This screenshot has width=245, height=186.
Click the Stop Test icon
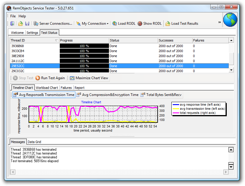(15, 78)
